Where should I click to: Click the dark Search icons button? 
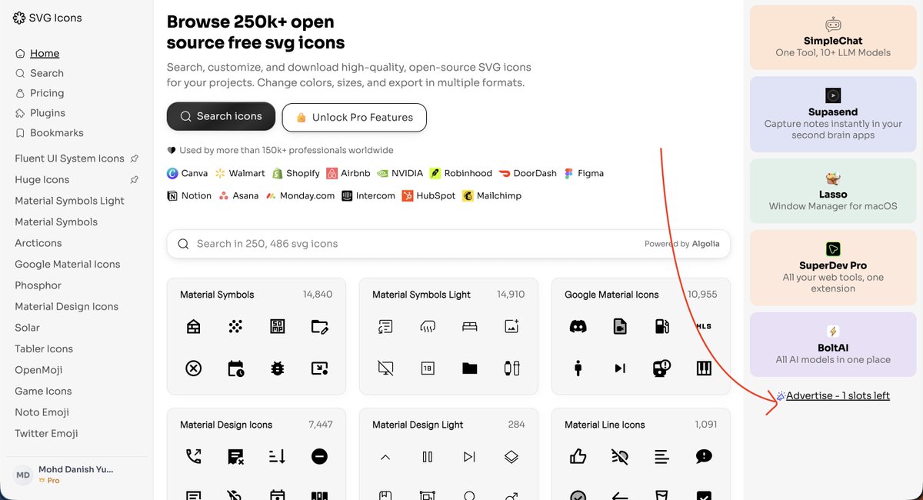[x=221, y=116]
